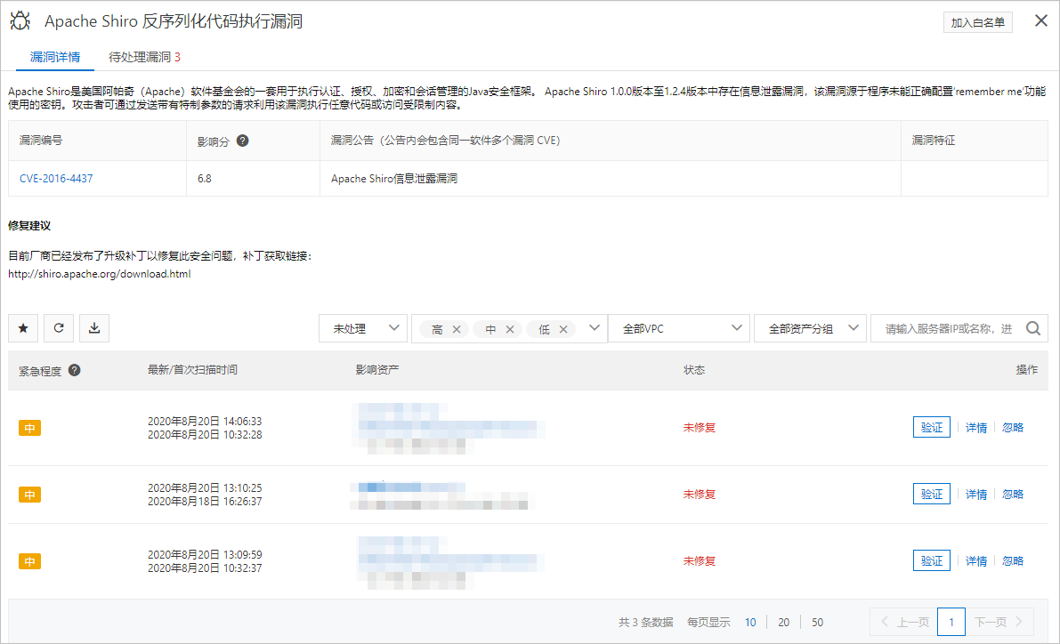Show 10 items per page
Viewport: 1060px width, 644px height.
coord(750,623)
